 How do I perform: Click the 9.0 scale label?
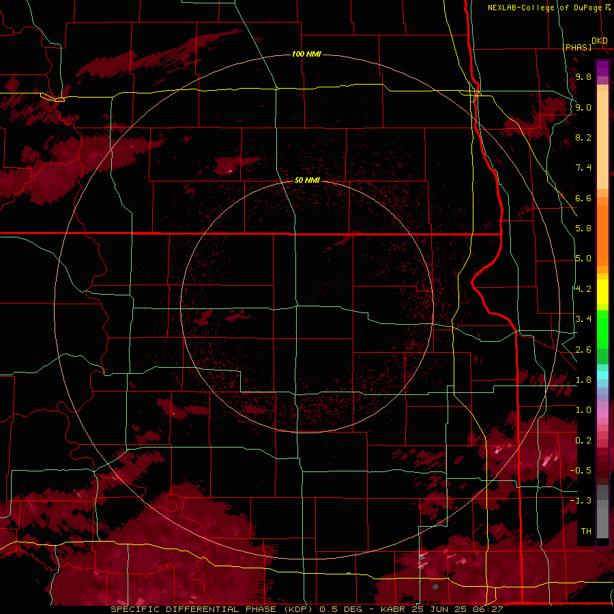pos(583,107)
